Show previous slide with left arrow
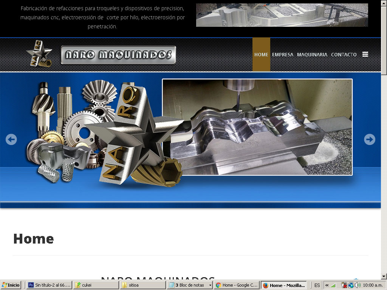Screen dimensions: 387x290 [11, 139]
